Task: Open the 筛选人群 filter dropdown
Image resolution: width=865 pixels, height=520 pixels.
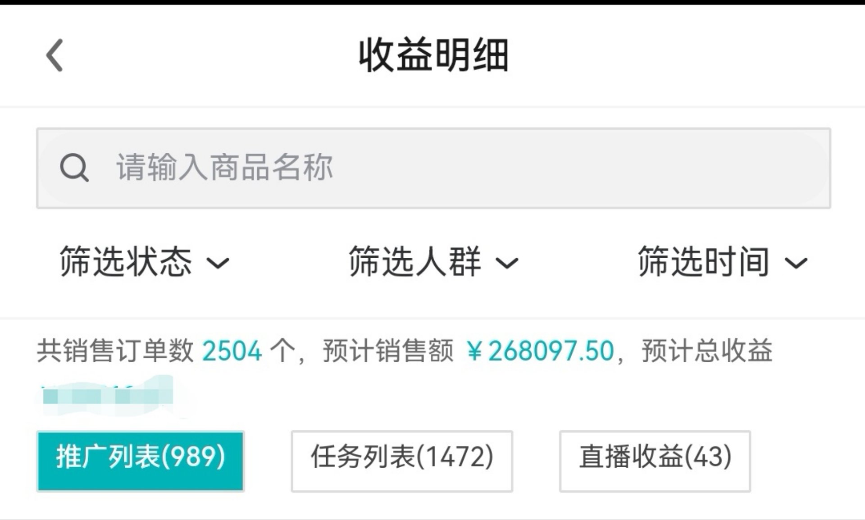Action: point(415,261)
